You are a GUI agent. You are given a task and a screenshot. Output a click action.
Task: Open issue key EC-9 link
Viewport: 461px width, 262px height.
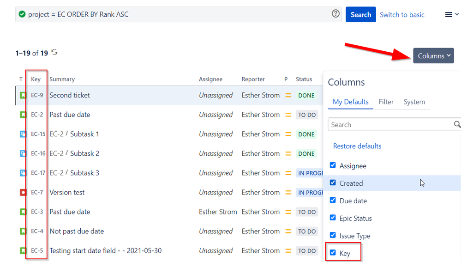pyautogui.click(x=37, y=95)
